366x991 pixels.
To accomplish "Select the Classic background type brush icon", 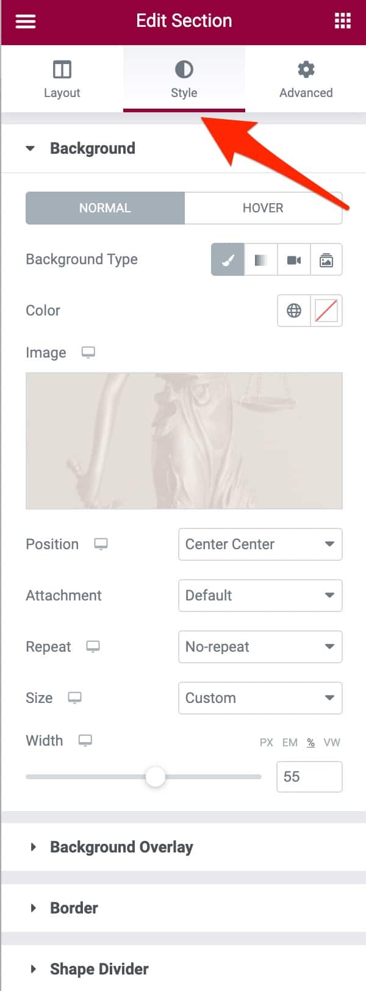I will (227, 259).
